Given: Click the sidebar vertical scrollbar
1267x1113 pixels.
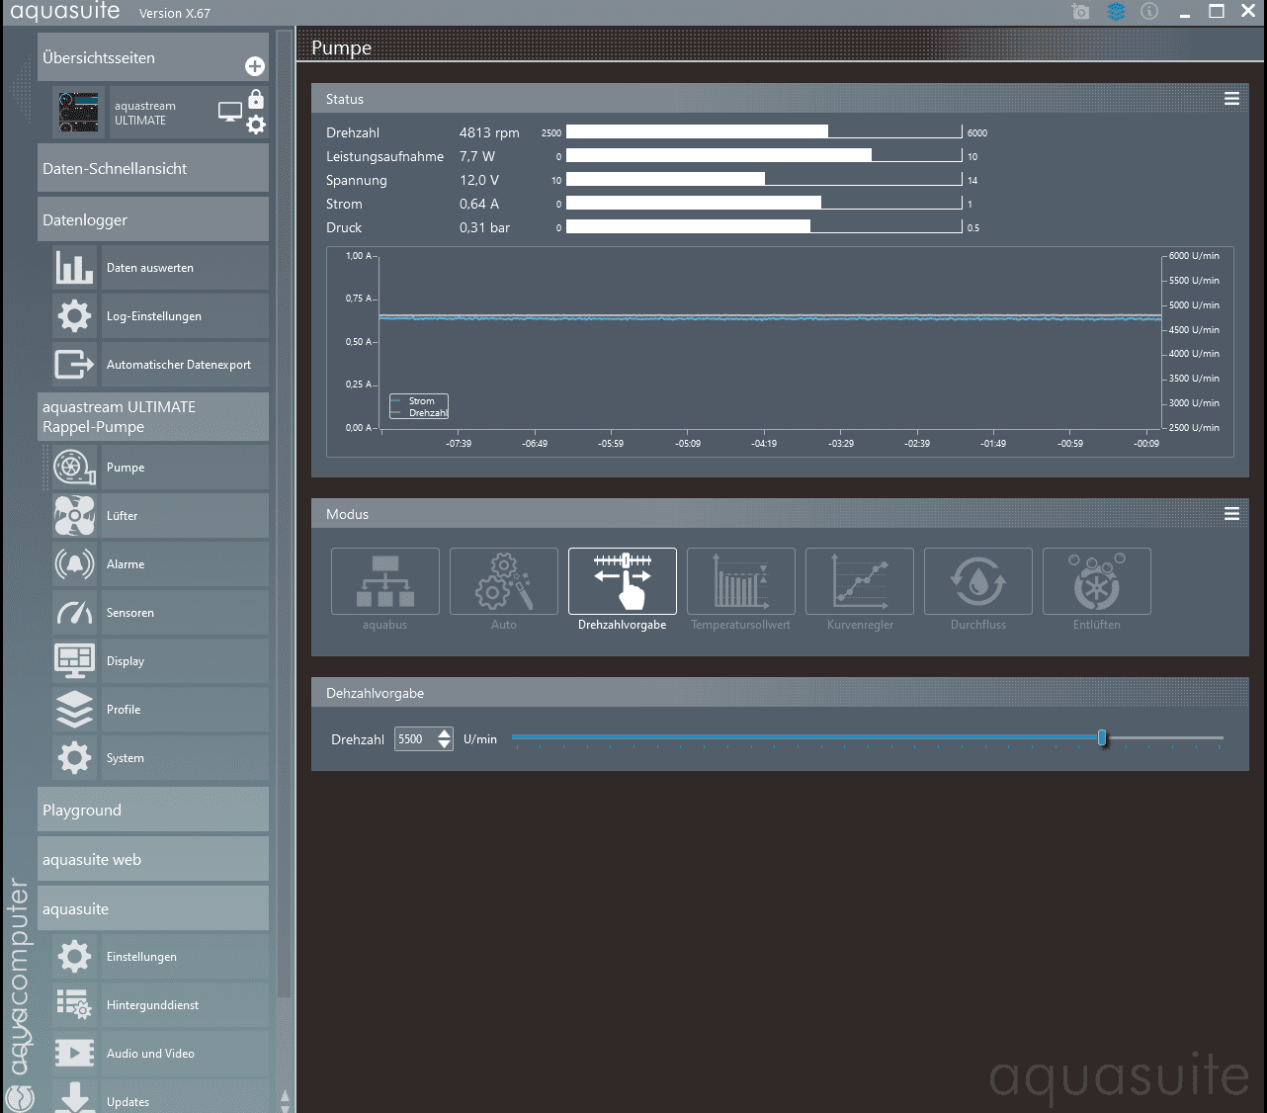Looking at the screenshot, I should tap(285, 514).
